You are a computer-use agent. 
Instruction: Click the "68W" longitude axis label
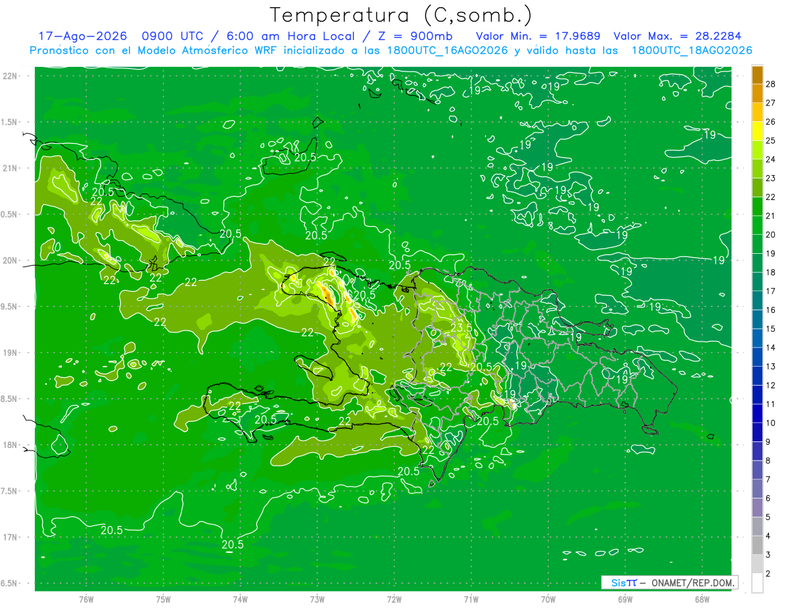pyautogui.click(x=702, y=599)
